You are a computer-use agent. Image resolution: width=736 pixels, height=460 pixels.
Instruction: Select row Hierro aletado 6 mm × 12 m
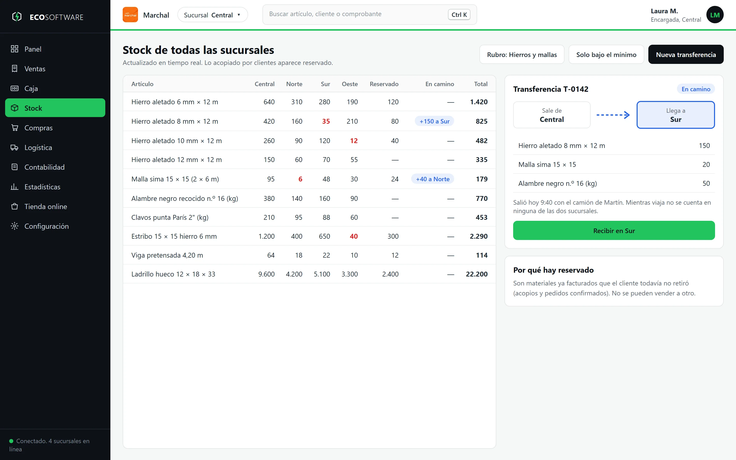coord(309,102)
